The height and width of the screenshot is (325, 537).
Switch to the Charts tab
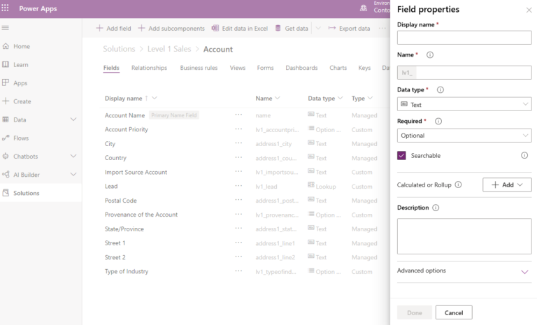(338, 68)
